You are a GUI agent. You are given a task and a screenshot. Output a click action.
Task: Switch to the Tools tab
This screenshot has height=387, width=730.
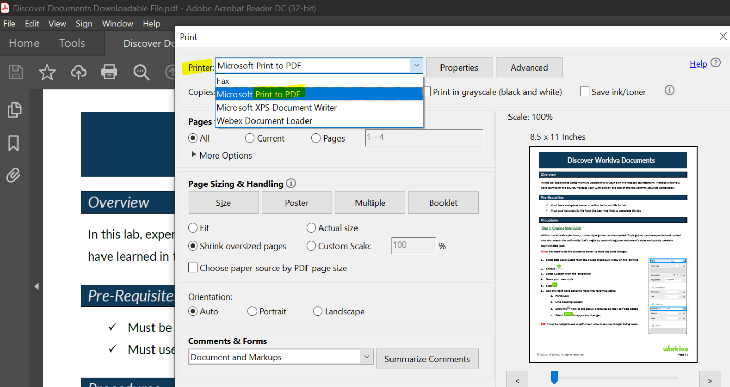point(72,43)
